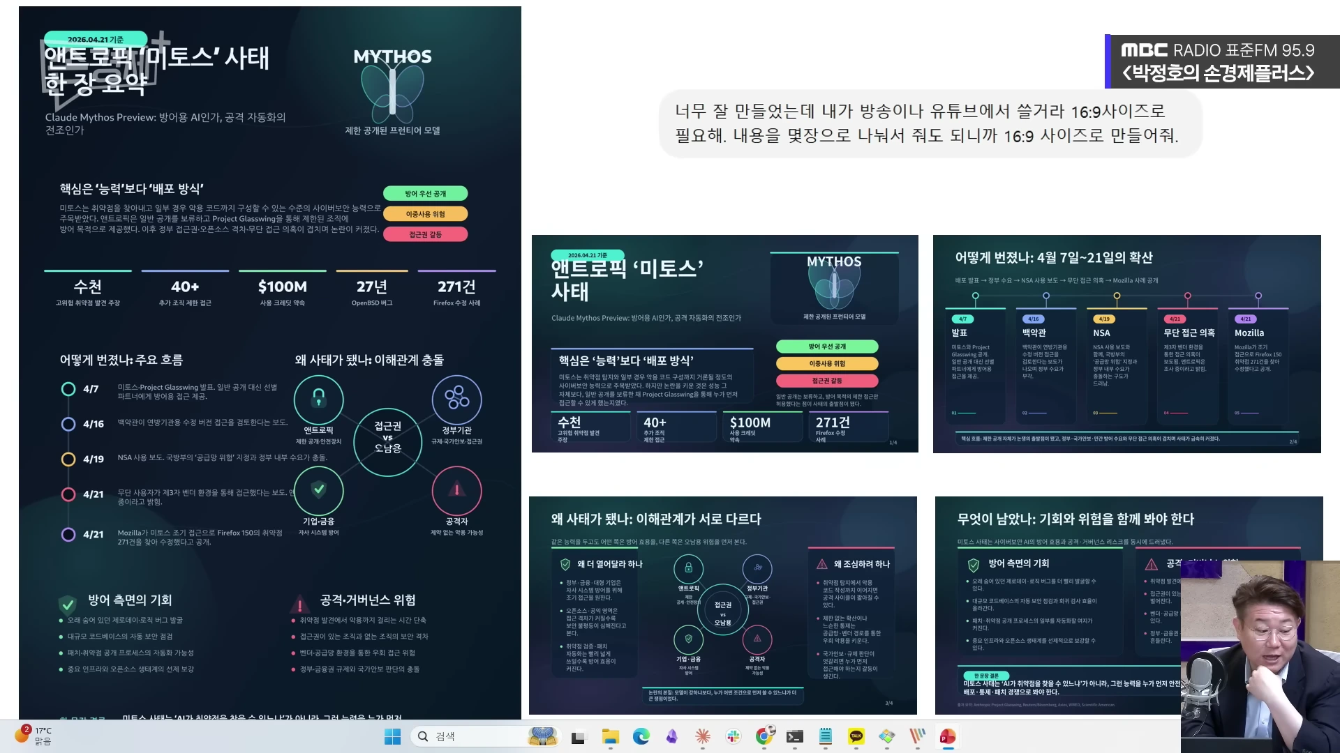The width and height of the screenshot is (1340, 753).
Task: Click the 접근권 갈등 pill on first slide
Action: (827, 381)
